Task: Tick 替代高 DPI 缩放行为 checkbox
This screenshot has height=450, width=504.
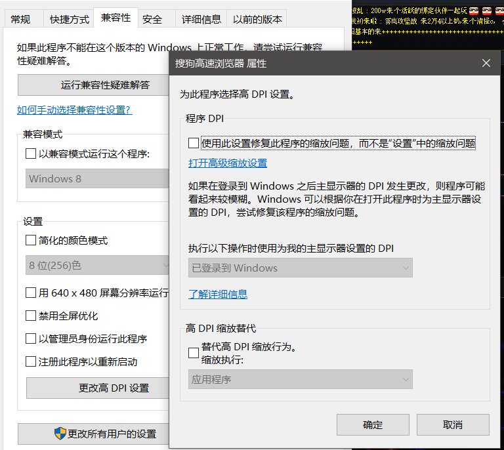Action: click(194, 353)
